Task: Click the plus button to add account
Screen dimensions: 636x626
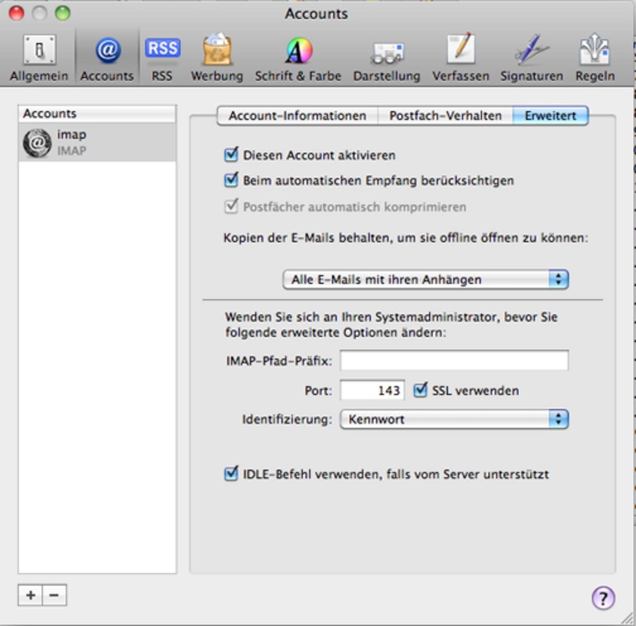Action: 31,595
